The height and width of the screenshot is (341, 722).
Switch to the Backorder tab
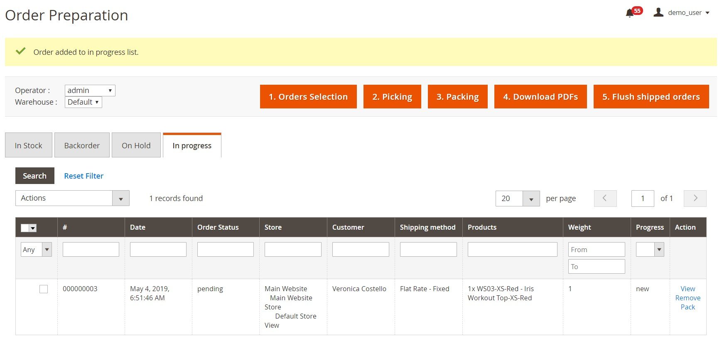(82, 145)
